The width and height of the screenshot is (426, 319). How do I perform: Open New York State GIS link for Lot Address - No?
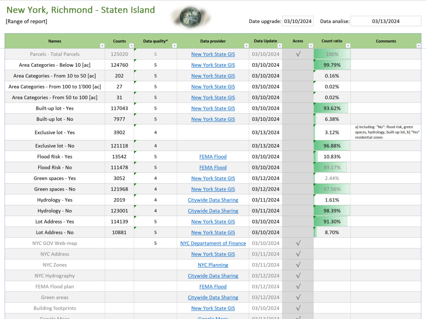tap(213, 232)
